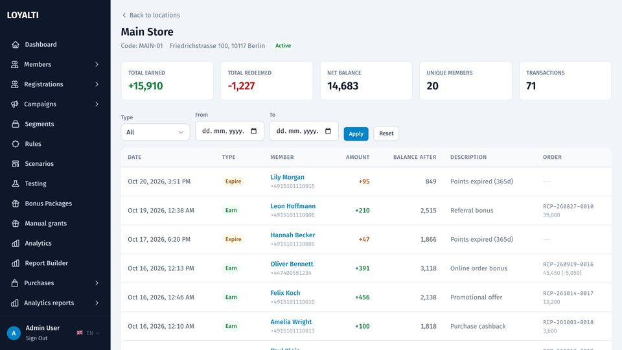The height and width of the screenshot is (350, 622).
Task: Click the Campaigns megaphone icon
Action: [x=15, y=104]
